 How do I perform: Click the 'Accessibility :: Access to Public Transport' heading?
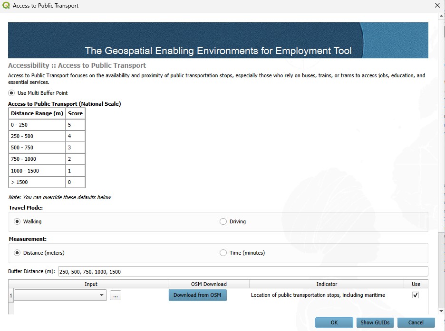77,65
